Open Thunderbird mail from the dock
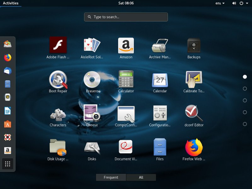This screenshot has width=252, height=189. [x=8, y=71]
